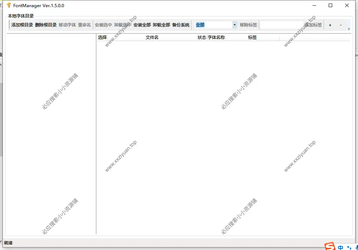Focus the new tag name input field

click(x=282, y=25)
